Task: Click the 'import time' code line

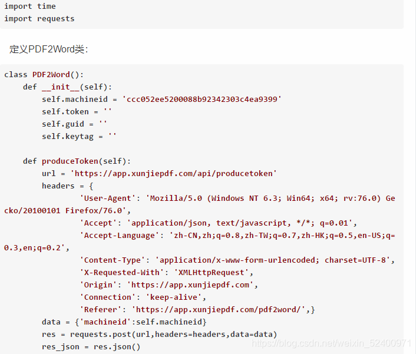Action: [30, 6]
